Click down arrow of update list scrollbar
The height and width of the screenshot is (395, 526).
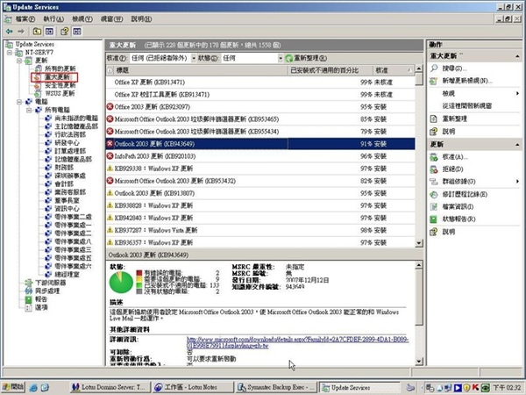(419, 243)
